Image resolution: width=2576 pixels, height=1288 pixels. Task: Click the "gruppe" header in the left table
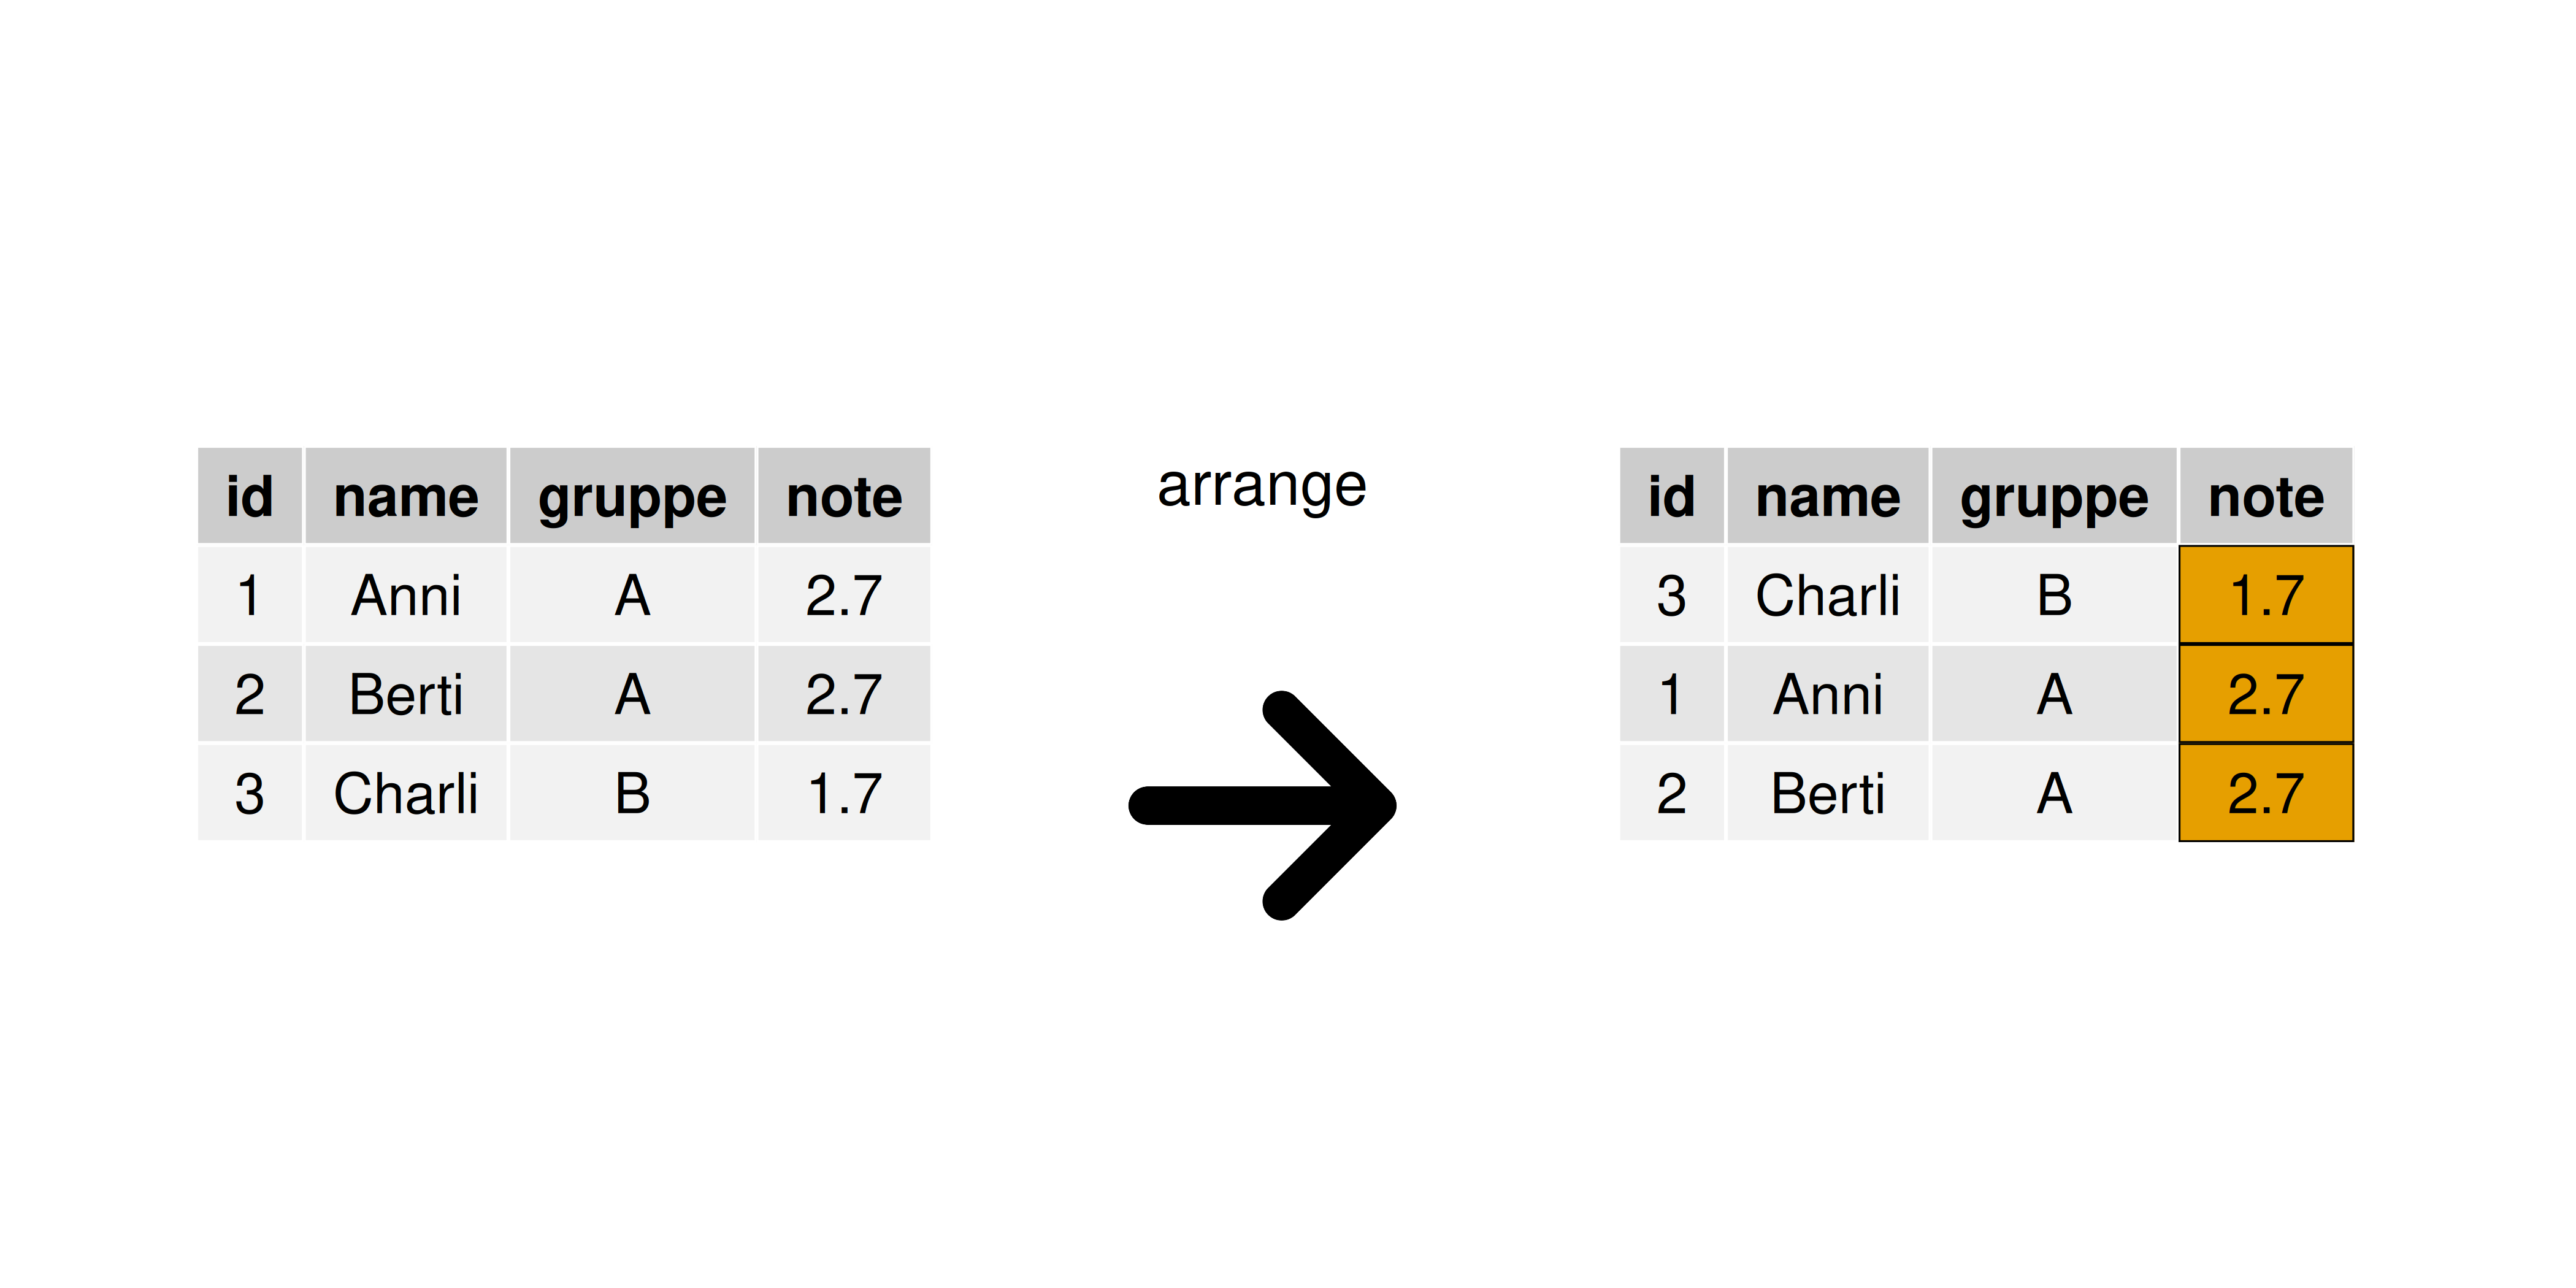click(632, 496)
